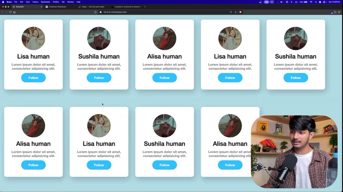The image size is (343, 192).
Task: Open the Bookmarks menu
Action: (x=45, y=2)
